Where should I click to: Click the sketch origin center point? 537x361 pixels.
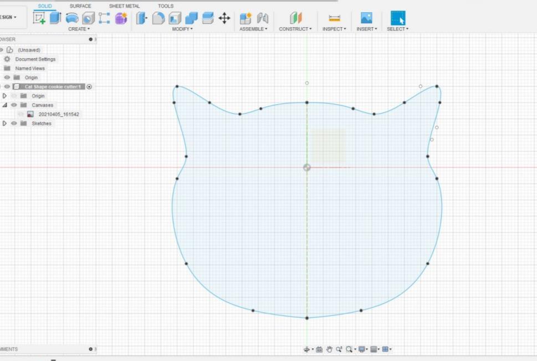coord(307,167)
